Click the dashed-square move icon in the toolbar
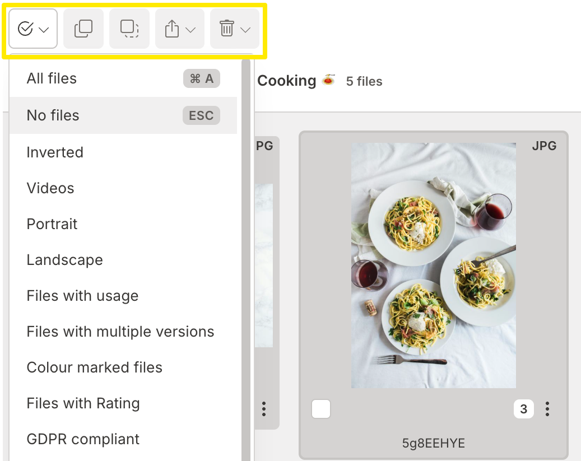The image size is (581, 461). [x=129, y=29]
